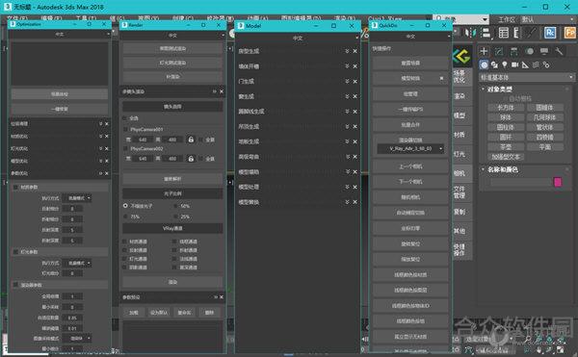578x357 pixels.
Task: Check the PhysCamera001 checkbox
Action: 125,130
